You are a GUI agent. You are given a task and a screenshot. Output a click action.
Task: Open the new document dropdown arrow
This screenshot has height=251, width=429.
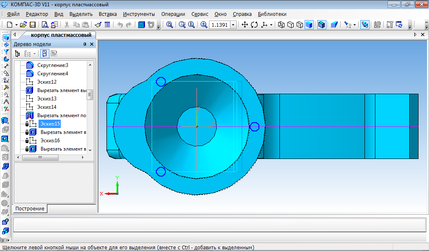click(x=16, y=25)
